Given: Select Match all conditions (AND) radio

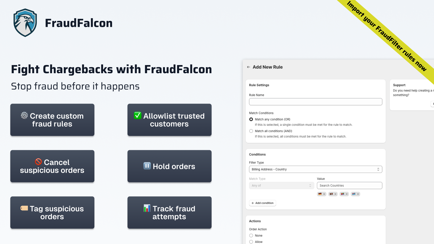Looking at the screenshot, I should [251, 131].
